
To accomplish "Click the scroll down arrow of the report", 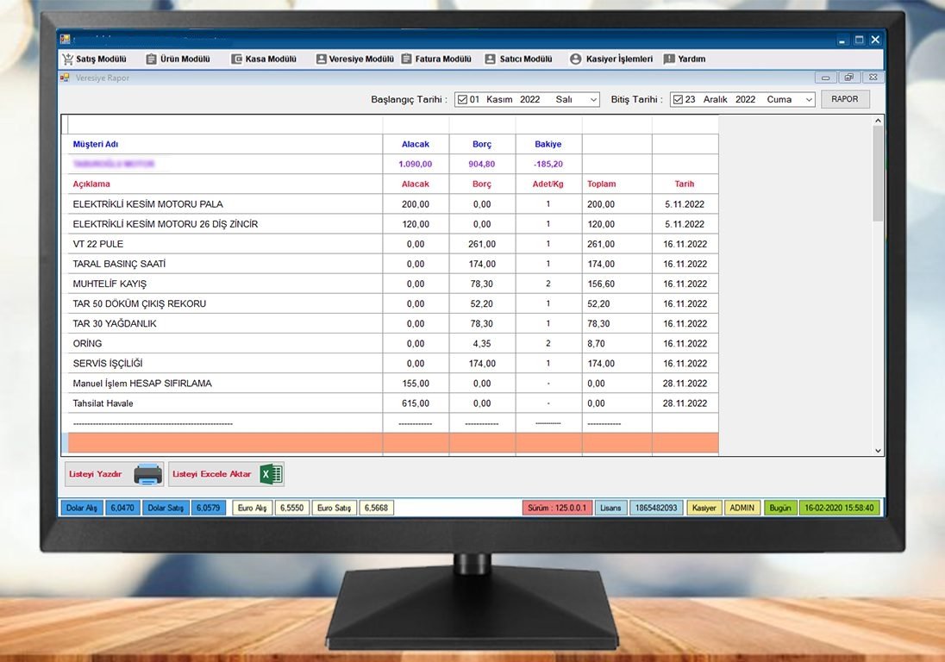I will (878, 451).
